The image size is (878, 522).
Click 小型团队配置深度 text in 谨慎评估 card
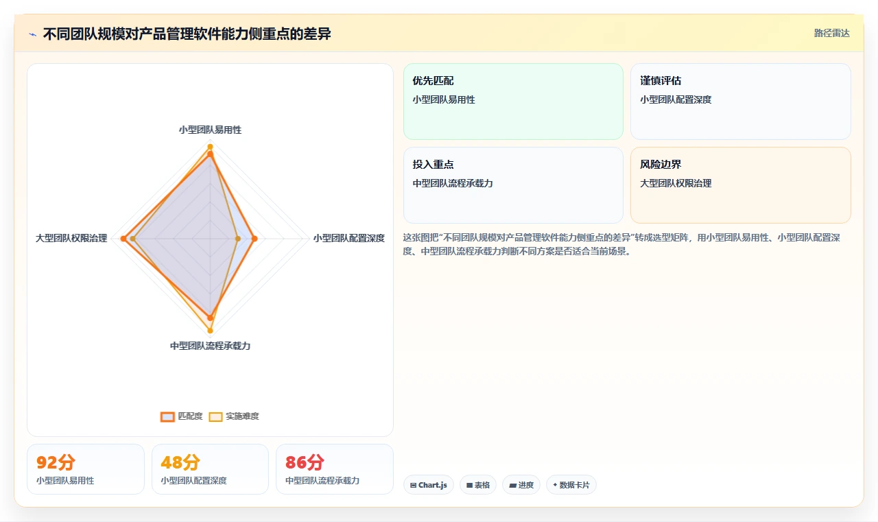(676, 99)
